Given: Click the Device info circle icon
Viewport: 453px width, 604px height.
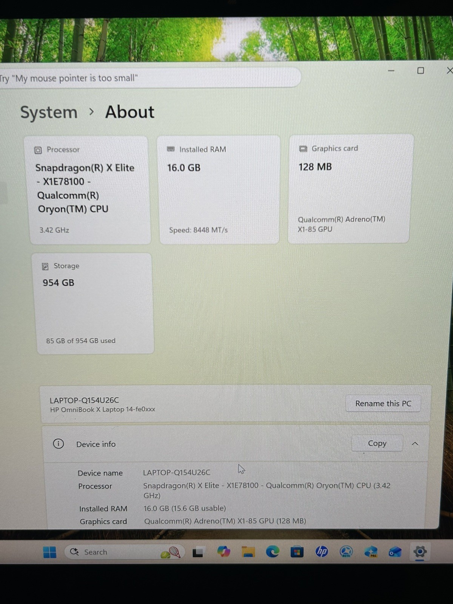Looking at the screenshot, I should pos(59,444).
